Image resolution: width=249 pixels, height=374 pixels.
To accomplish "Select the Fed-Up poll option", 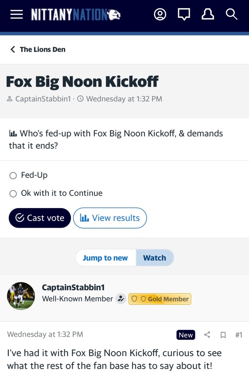I will (x=13, y=176).
